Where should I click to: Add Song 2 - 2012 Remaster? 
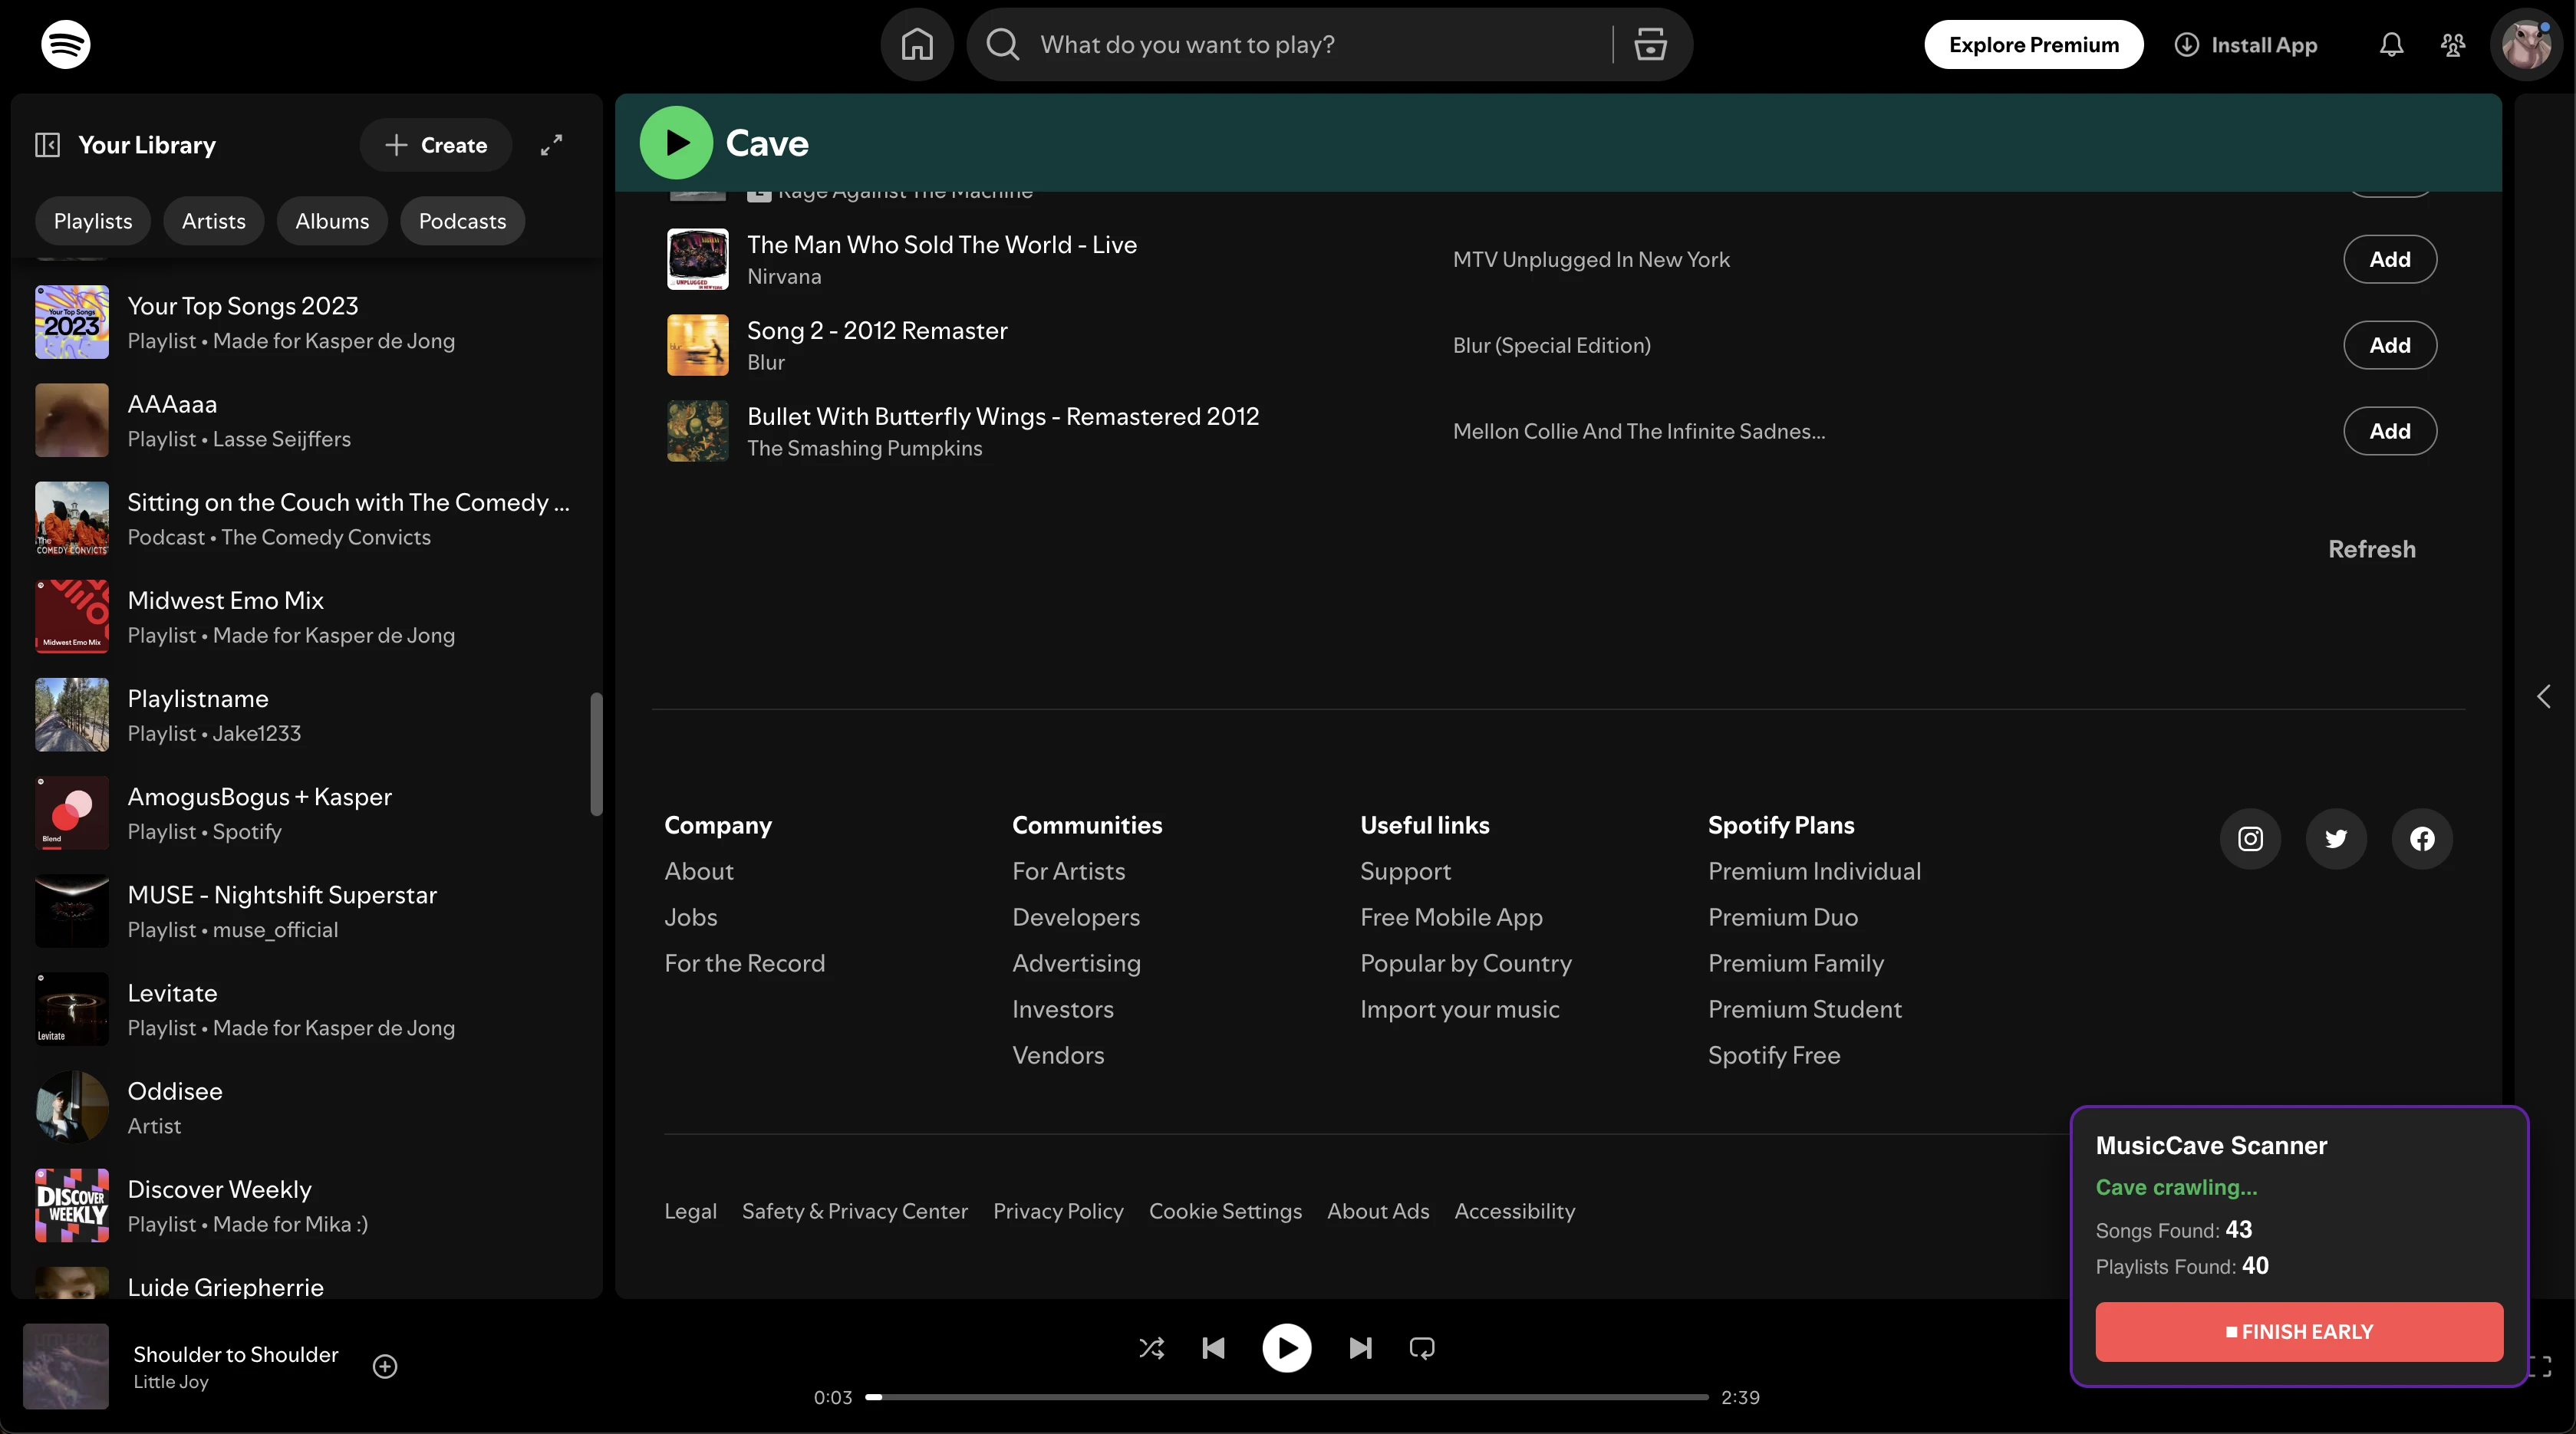tap(2390, 345)
